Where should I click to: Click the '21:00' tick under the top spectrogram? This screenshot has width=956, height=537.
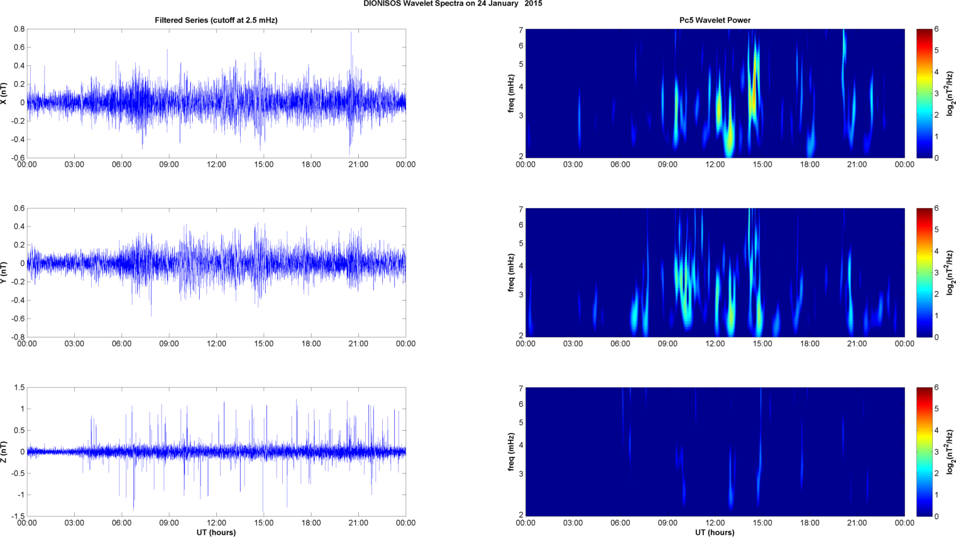tap(857, 165)
